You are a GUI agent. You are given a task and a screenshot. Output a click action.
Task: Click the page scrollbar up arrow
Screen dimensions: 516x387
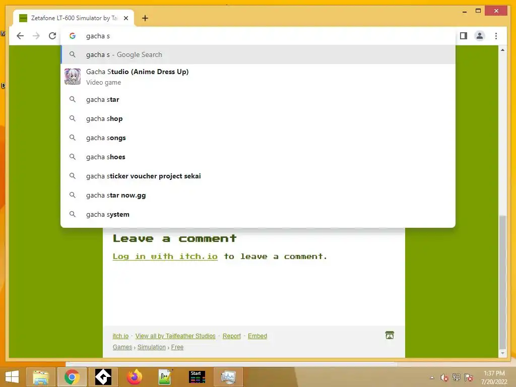point(502,50)
